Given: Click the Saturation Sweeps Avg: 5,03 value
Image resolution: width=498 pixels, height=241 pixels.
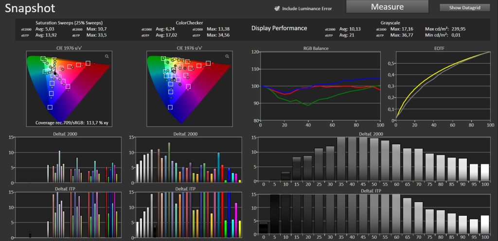Looking at the screenshot, I should tap(44, 29).
